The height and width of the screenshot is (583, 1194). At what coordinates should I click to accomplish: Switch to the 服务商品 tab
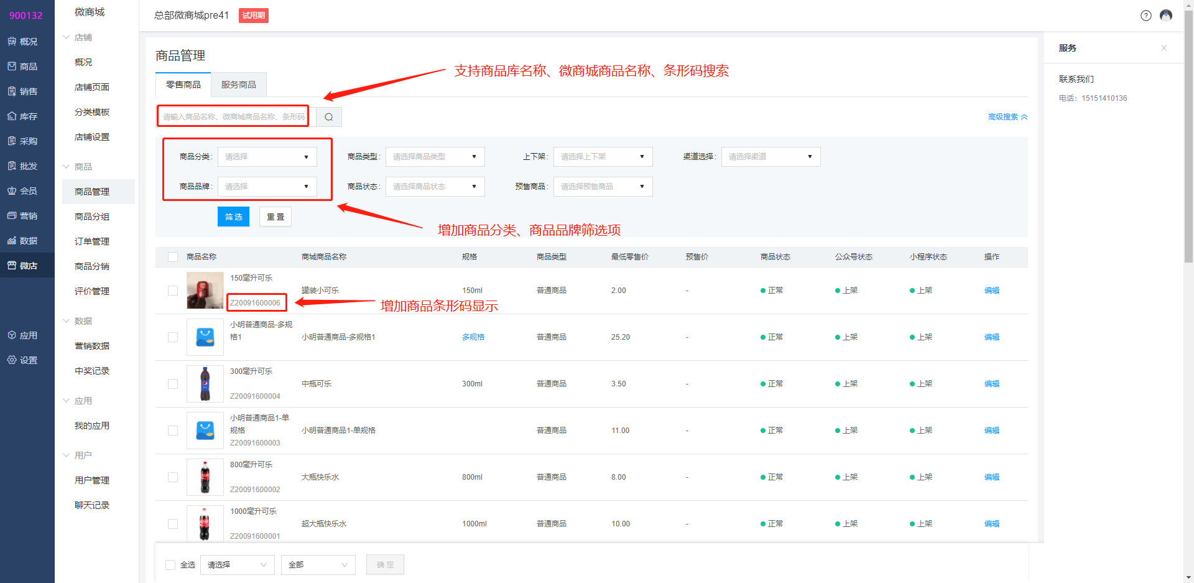(x=238, y=85)
